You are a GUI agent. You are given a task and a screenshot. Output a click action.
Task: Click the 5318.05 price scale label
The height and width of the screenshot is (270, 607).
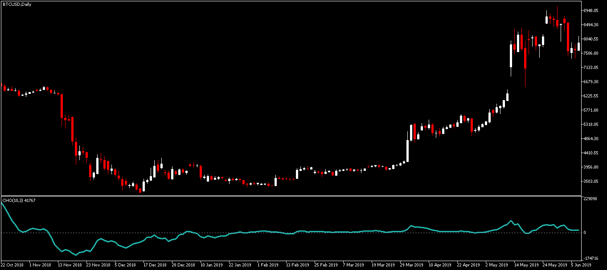(x=594, y=125)
